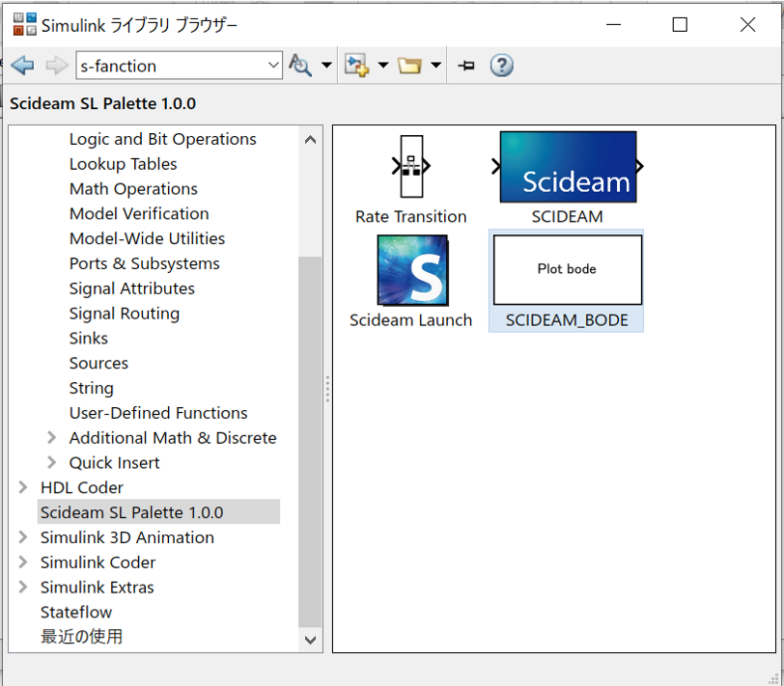Click the Simulink library browser title icon

(x=24, y=24)
